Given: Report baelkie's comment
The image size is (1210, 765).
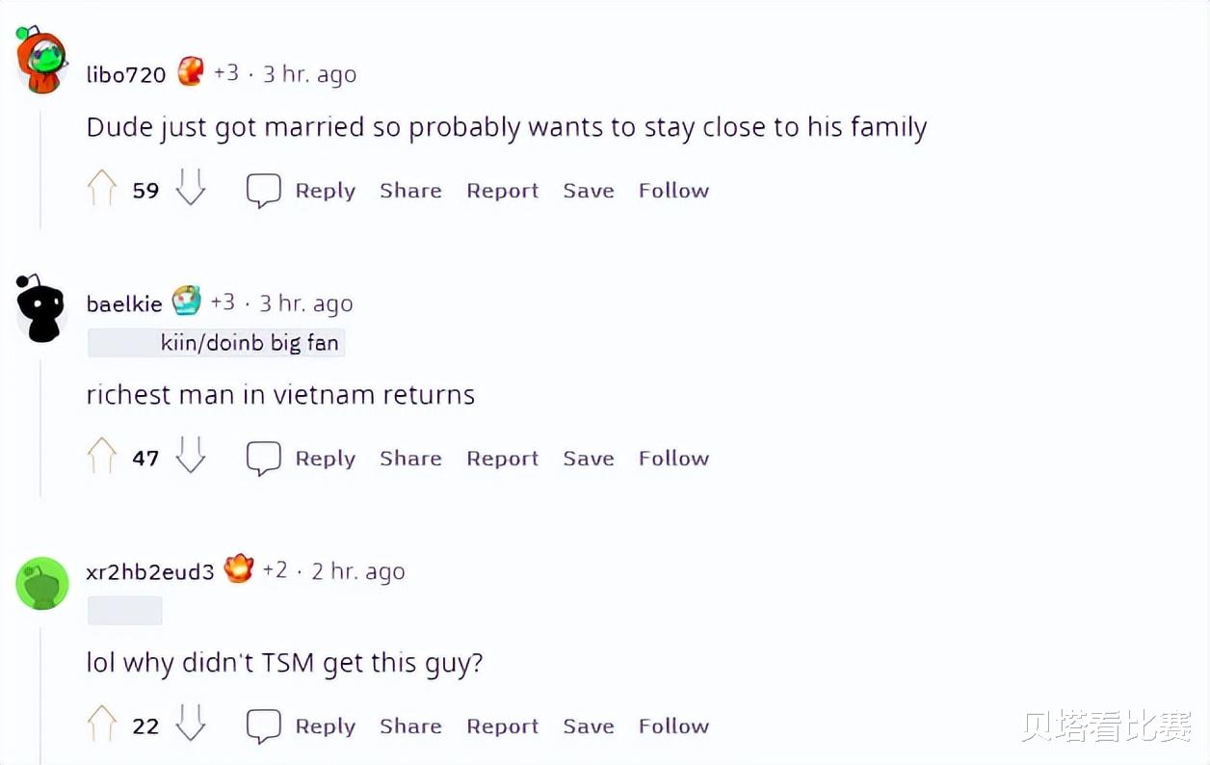Looking at the screenshot, I should pyautogui.click(x=502, y=459).
